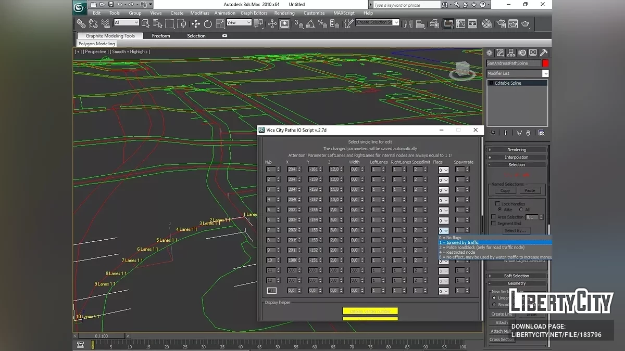Viewport: 625px width, 351px height.
Task: Enable the Lock Handles checkbox
Action: click(498, 204)
